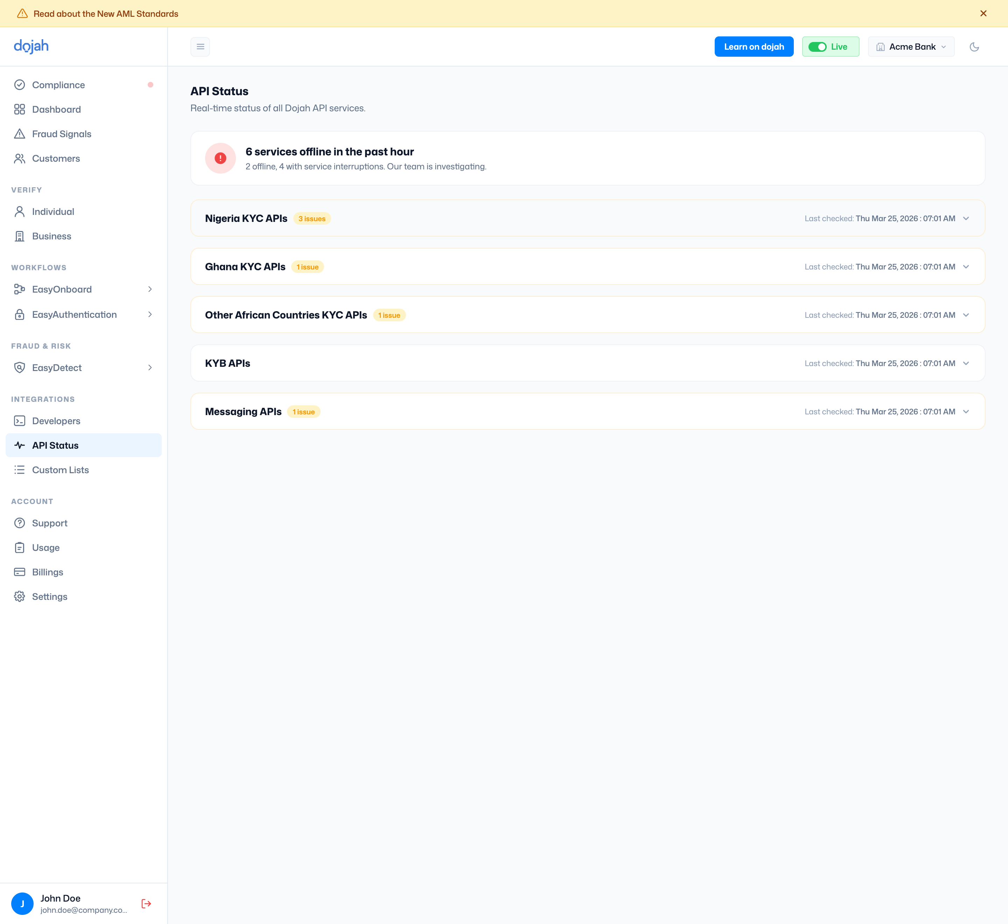
Task: Click the 1 issue badge on Ghana KYC
Action: (308, 267)
